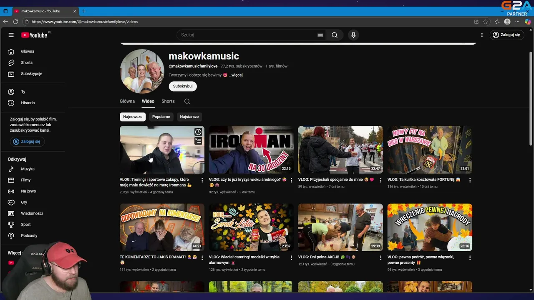The height and width of the screenshot is (300, 534).
Task: Open YouTube settings three-dot menu in header
Action: pos(482,35)
